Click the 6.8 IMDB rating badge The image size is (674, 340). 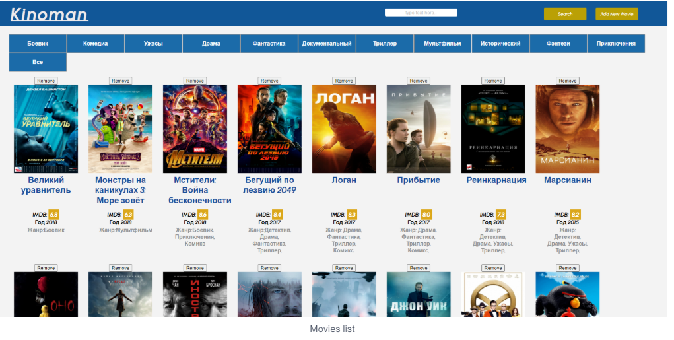[53, 215]
